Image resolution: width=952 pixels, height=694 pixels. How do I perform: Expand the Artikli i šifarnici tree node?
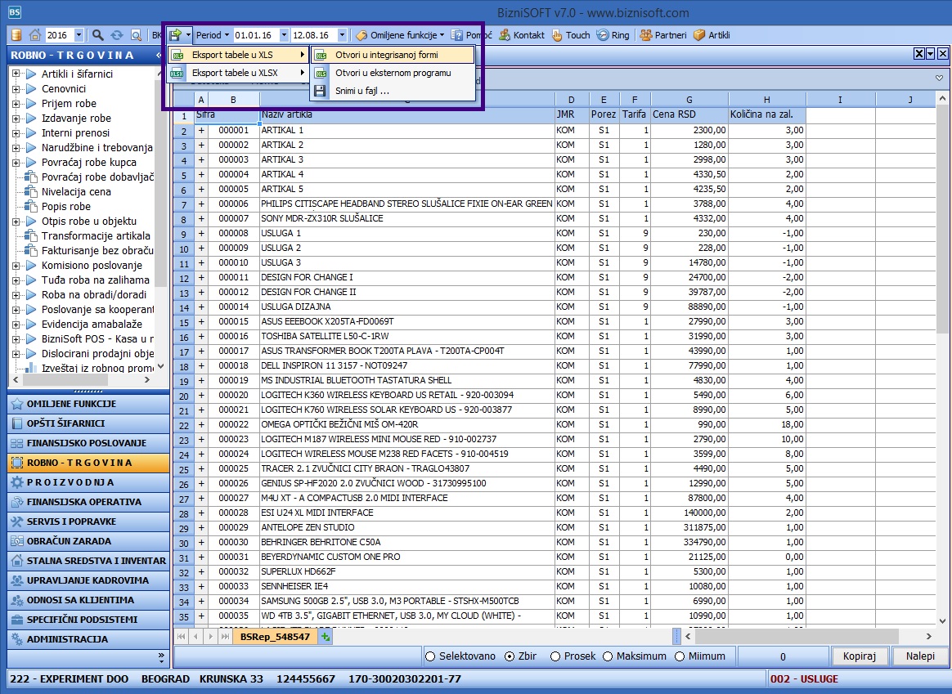[16, 74]
